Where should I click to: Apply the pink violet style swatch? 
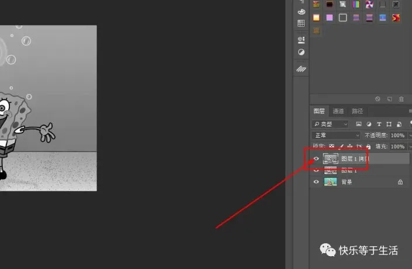329,18
